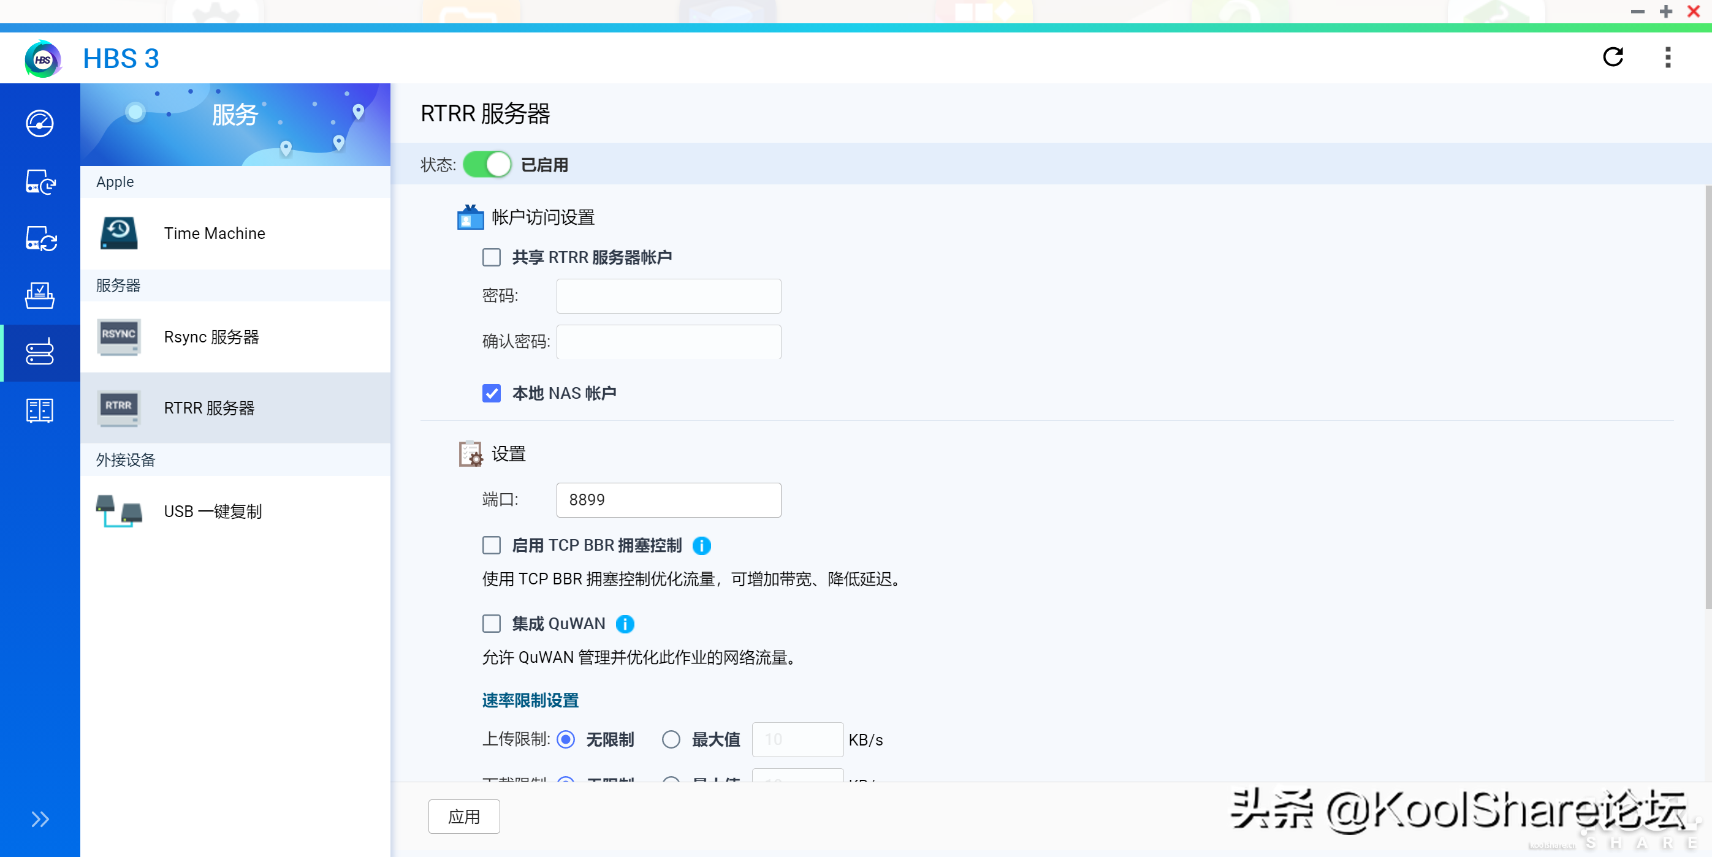Screen dimensions: 1712x857
Task: Click info icon next to TCP BBR
Action: click(x=701, y=545)
